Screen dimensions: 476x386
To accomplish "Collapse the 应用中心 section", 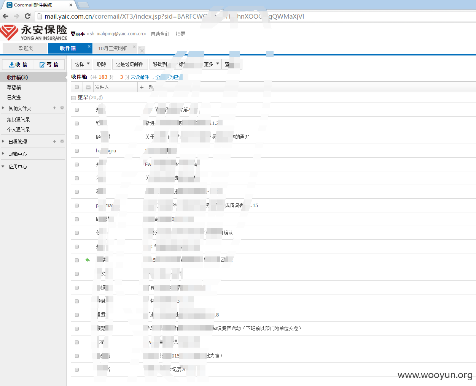I will click(3, 166).
